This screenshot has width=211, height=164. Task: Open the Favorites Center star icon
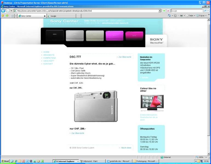click(x=3, y=16)
